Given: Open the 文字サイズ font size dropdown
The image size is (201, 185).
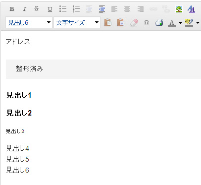Looking at the screenshot, I should [x=77, y=22].
